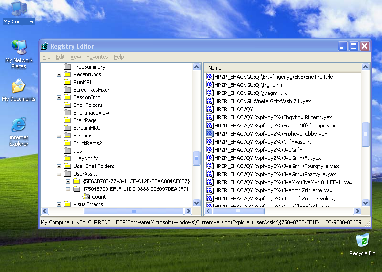Click tree pane scroll left arrow
Viewport: 382px width, 272px height.
pos(45,211)
